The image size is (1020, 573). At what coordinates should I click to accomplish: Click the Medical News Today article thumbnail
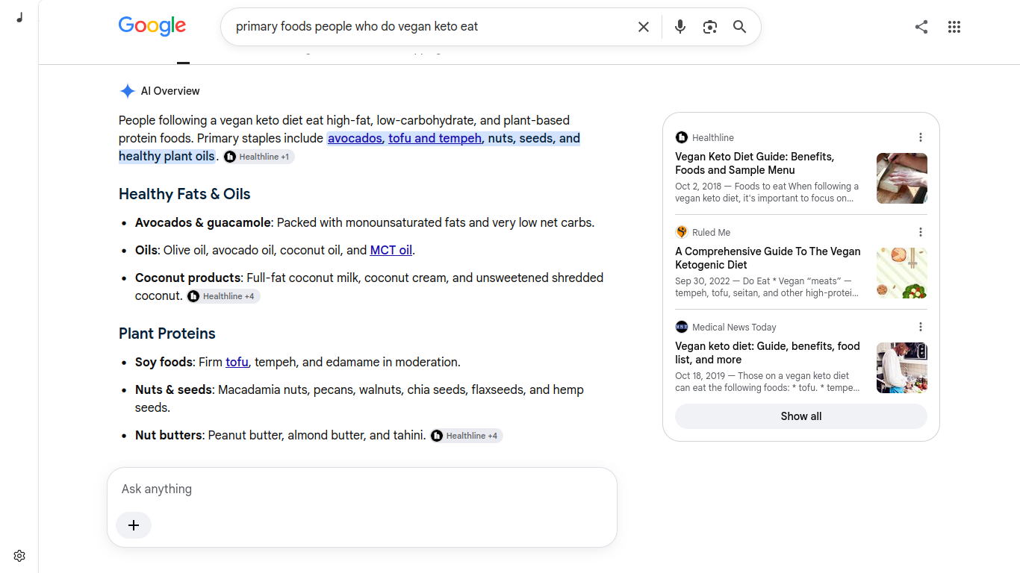pyautogui.click(x=902, y=368)
